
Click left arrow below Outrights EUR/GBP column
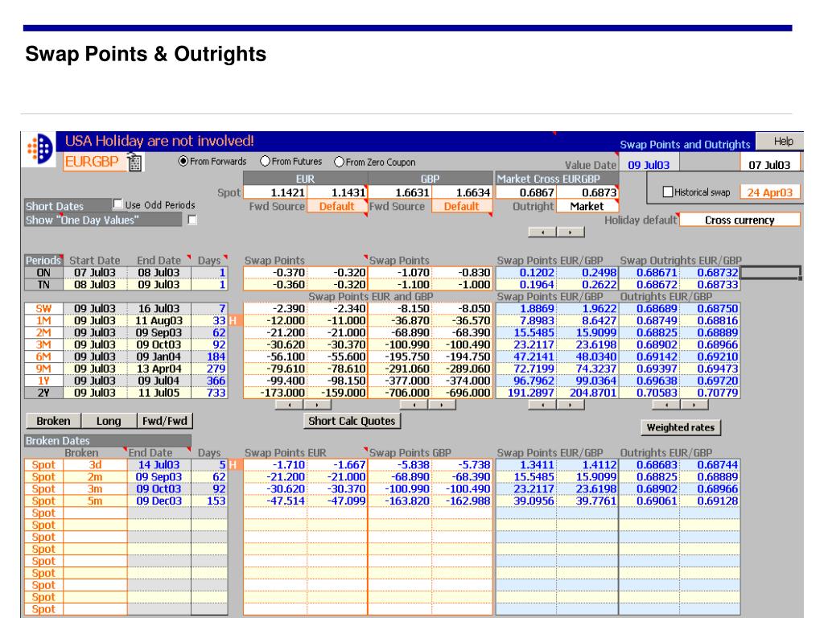[666, 404]
